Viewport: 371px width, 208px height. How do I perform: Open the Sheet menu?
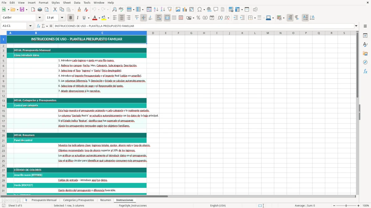point(67,2)
